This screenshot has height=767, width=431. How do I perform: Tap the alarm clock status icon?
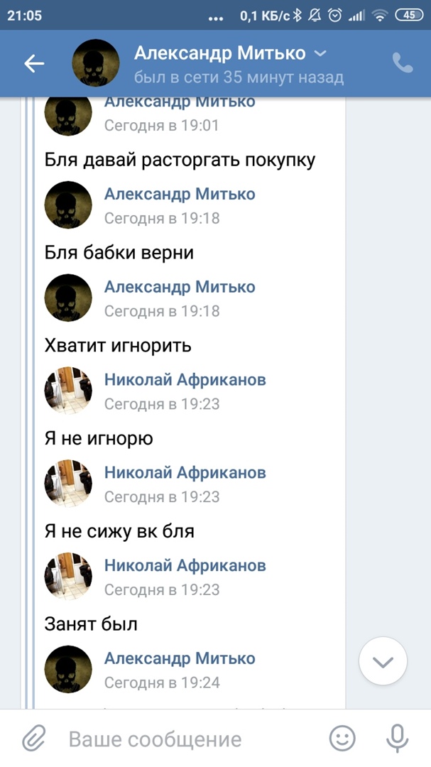point(335,15)
